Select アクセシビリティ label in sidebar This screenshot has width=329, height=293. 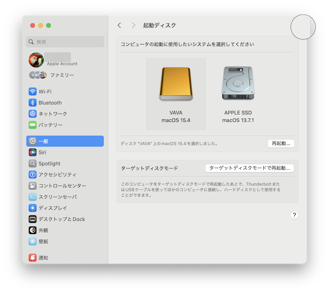tap(58, 175)
